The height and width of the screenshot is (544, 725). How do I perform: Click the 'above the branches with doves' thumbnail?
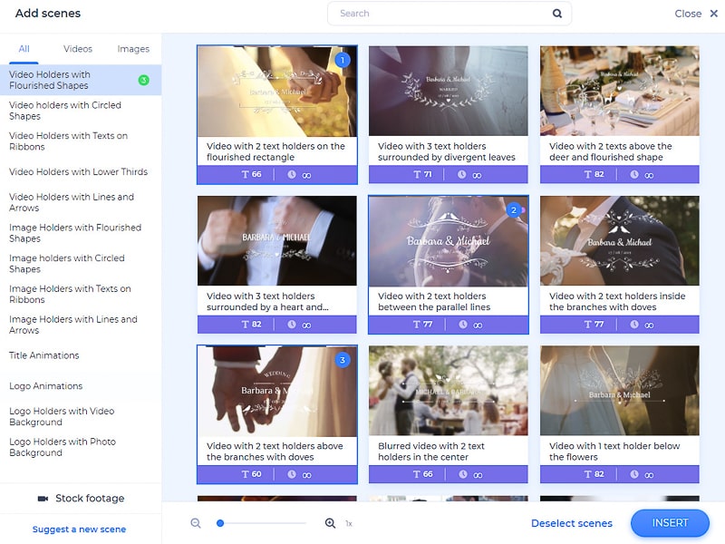coord(277,391)
